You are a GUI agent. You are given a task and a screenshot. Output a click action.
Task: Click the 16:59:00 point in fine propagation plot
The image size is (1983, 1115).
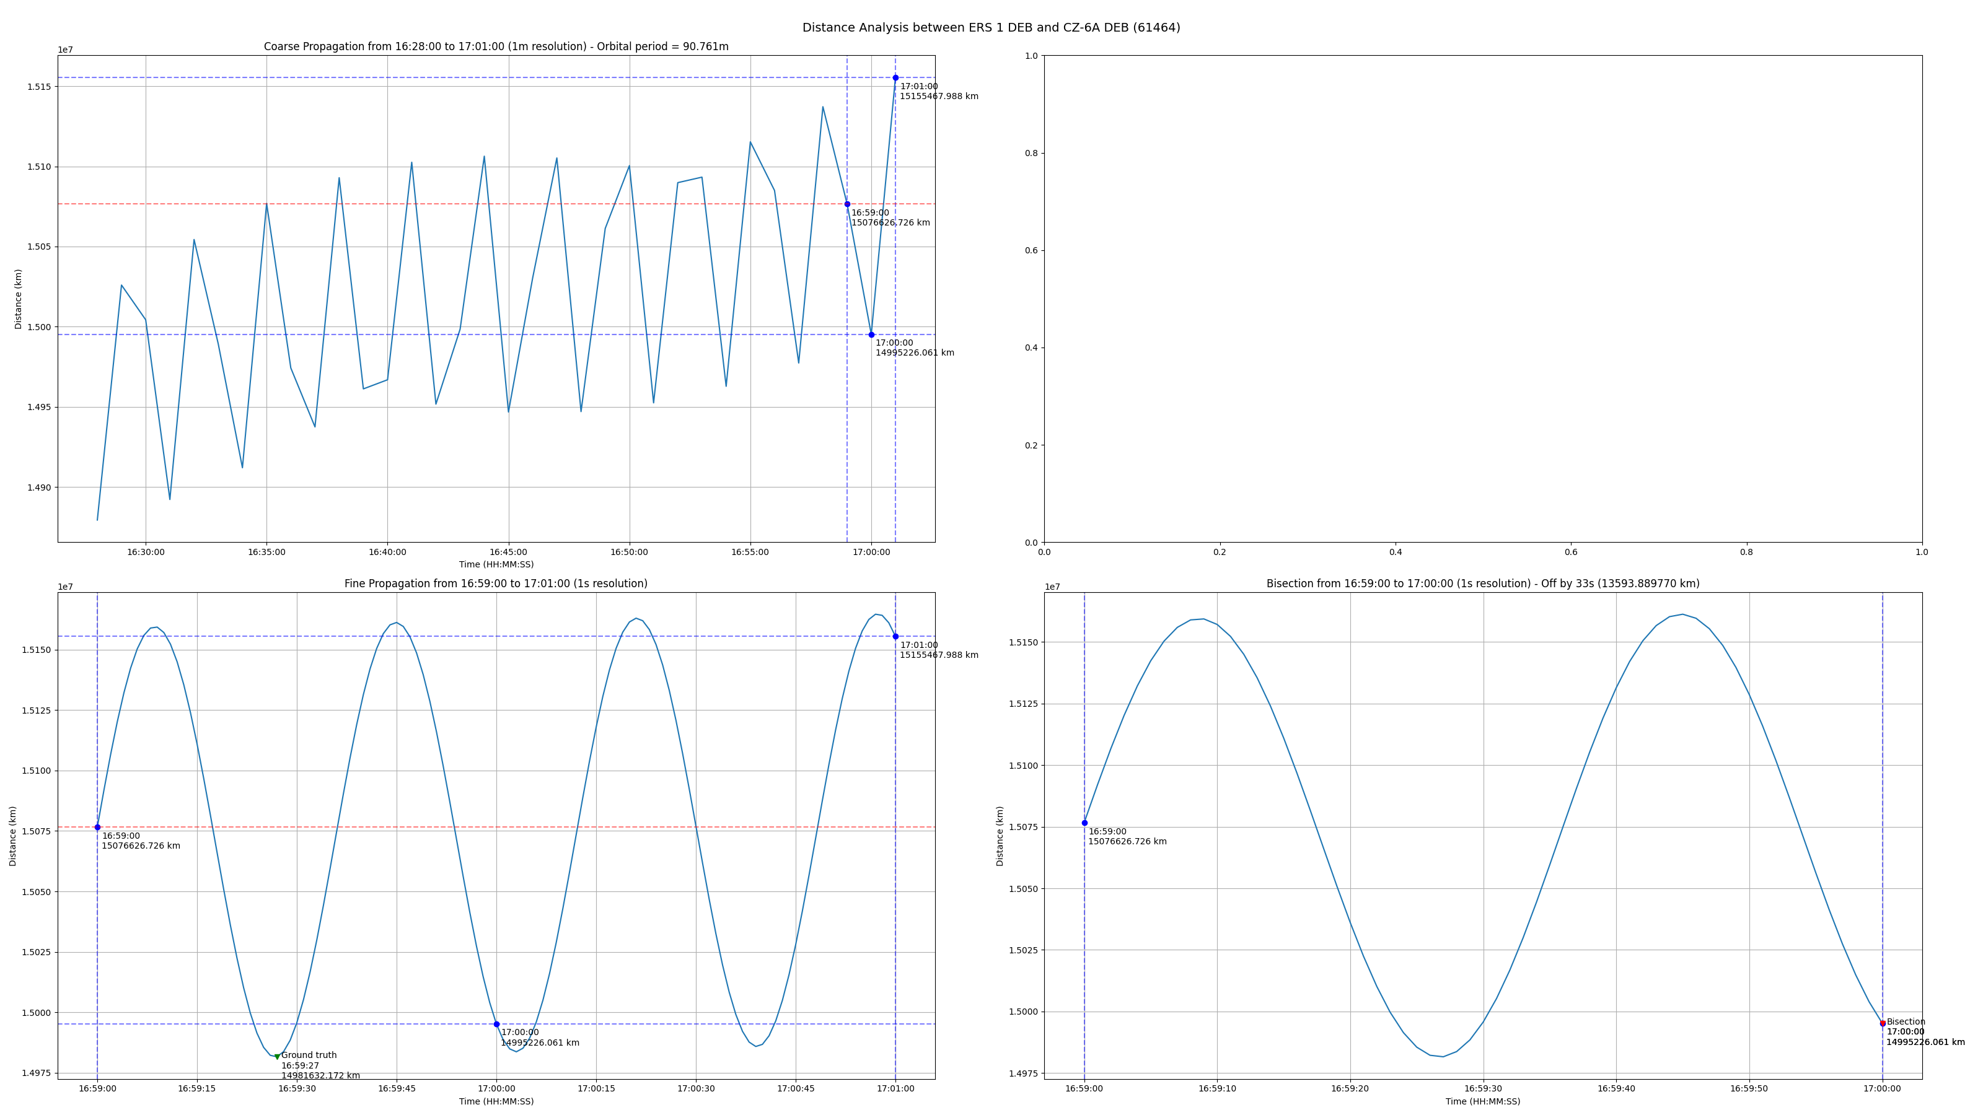(x=98, y=827)
